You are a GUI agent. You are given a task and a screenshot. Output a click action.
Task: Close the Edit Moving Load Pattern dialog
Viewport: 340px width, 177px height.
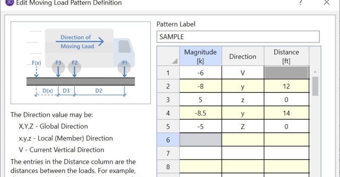point(326,3)
